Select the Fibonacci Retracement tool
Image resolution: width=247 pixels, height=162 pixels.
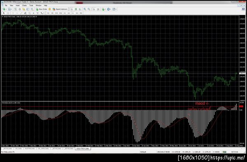click(29, 13)
